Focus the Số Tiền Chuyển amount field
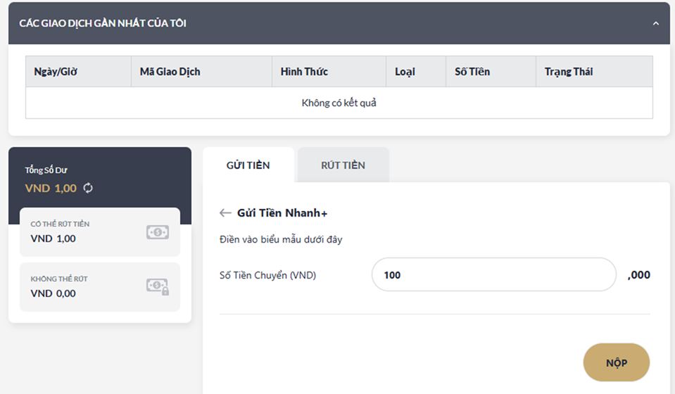This screenshot has height=394, width=675. coord(493,274)
